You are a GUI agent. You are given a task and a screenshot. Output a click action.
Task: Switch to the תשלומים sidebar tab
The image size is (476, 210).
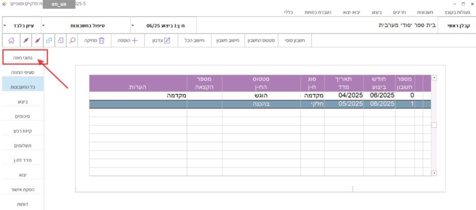coord(22,145)
